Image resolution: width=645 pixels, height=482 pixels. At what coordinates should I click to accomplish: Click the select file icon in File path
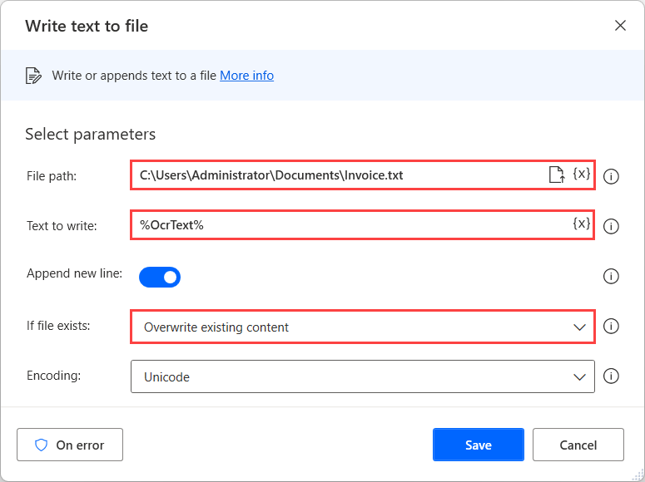tap(556, 175)
